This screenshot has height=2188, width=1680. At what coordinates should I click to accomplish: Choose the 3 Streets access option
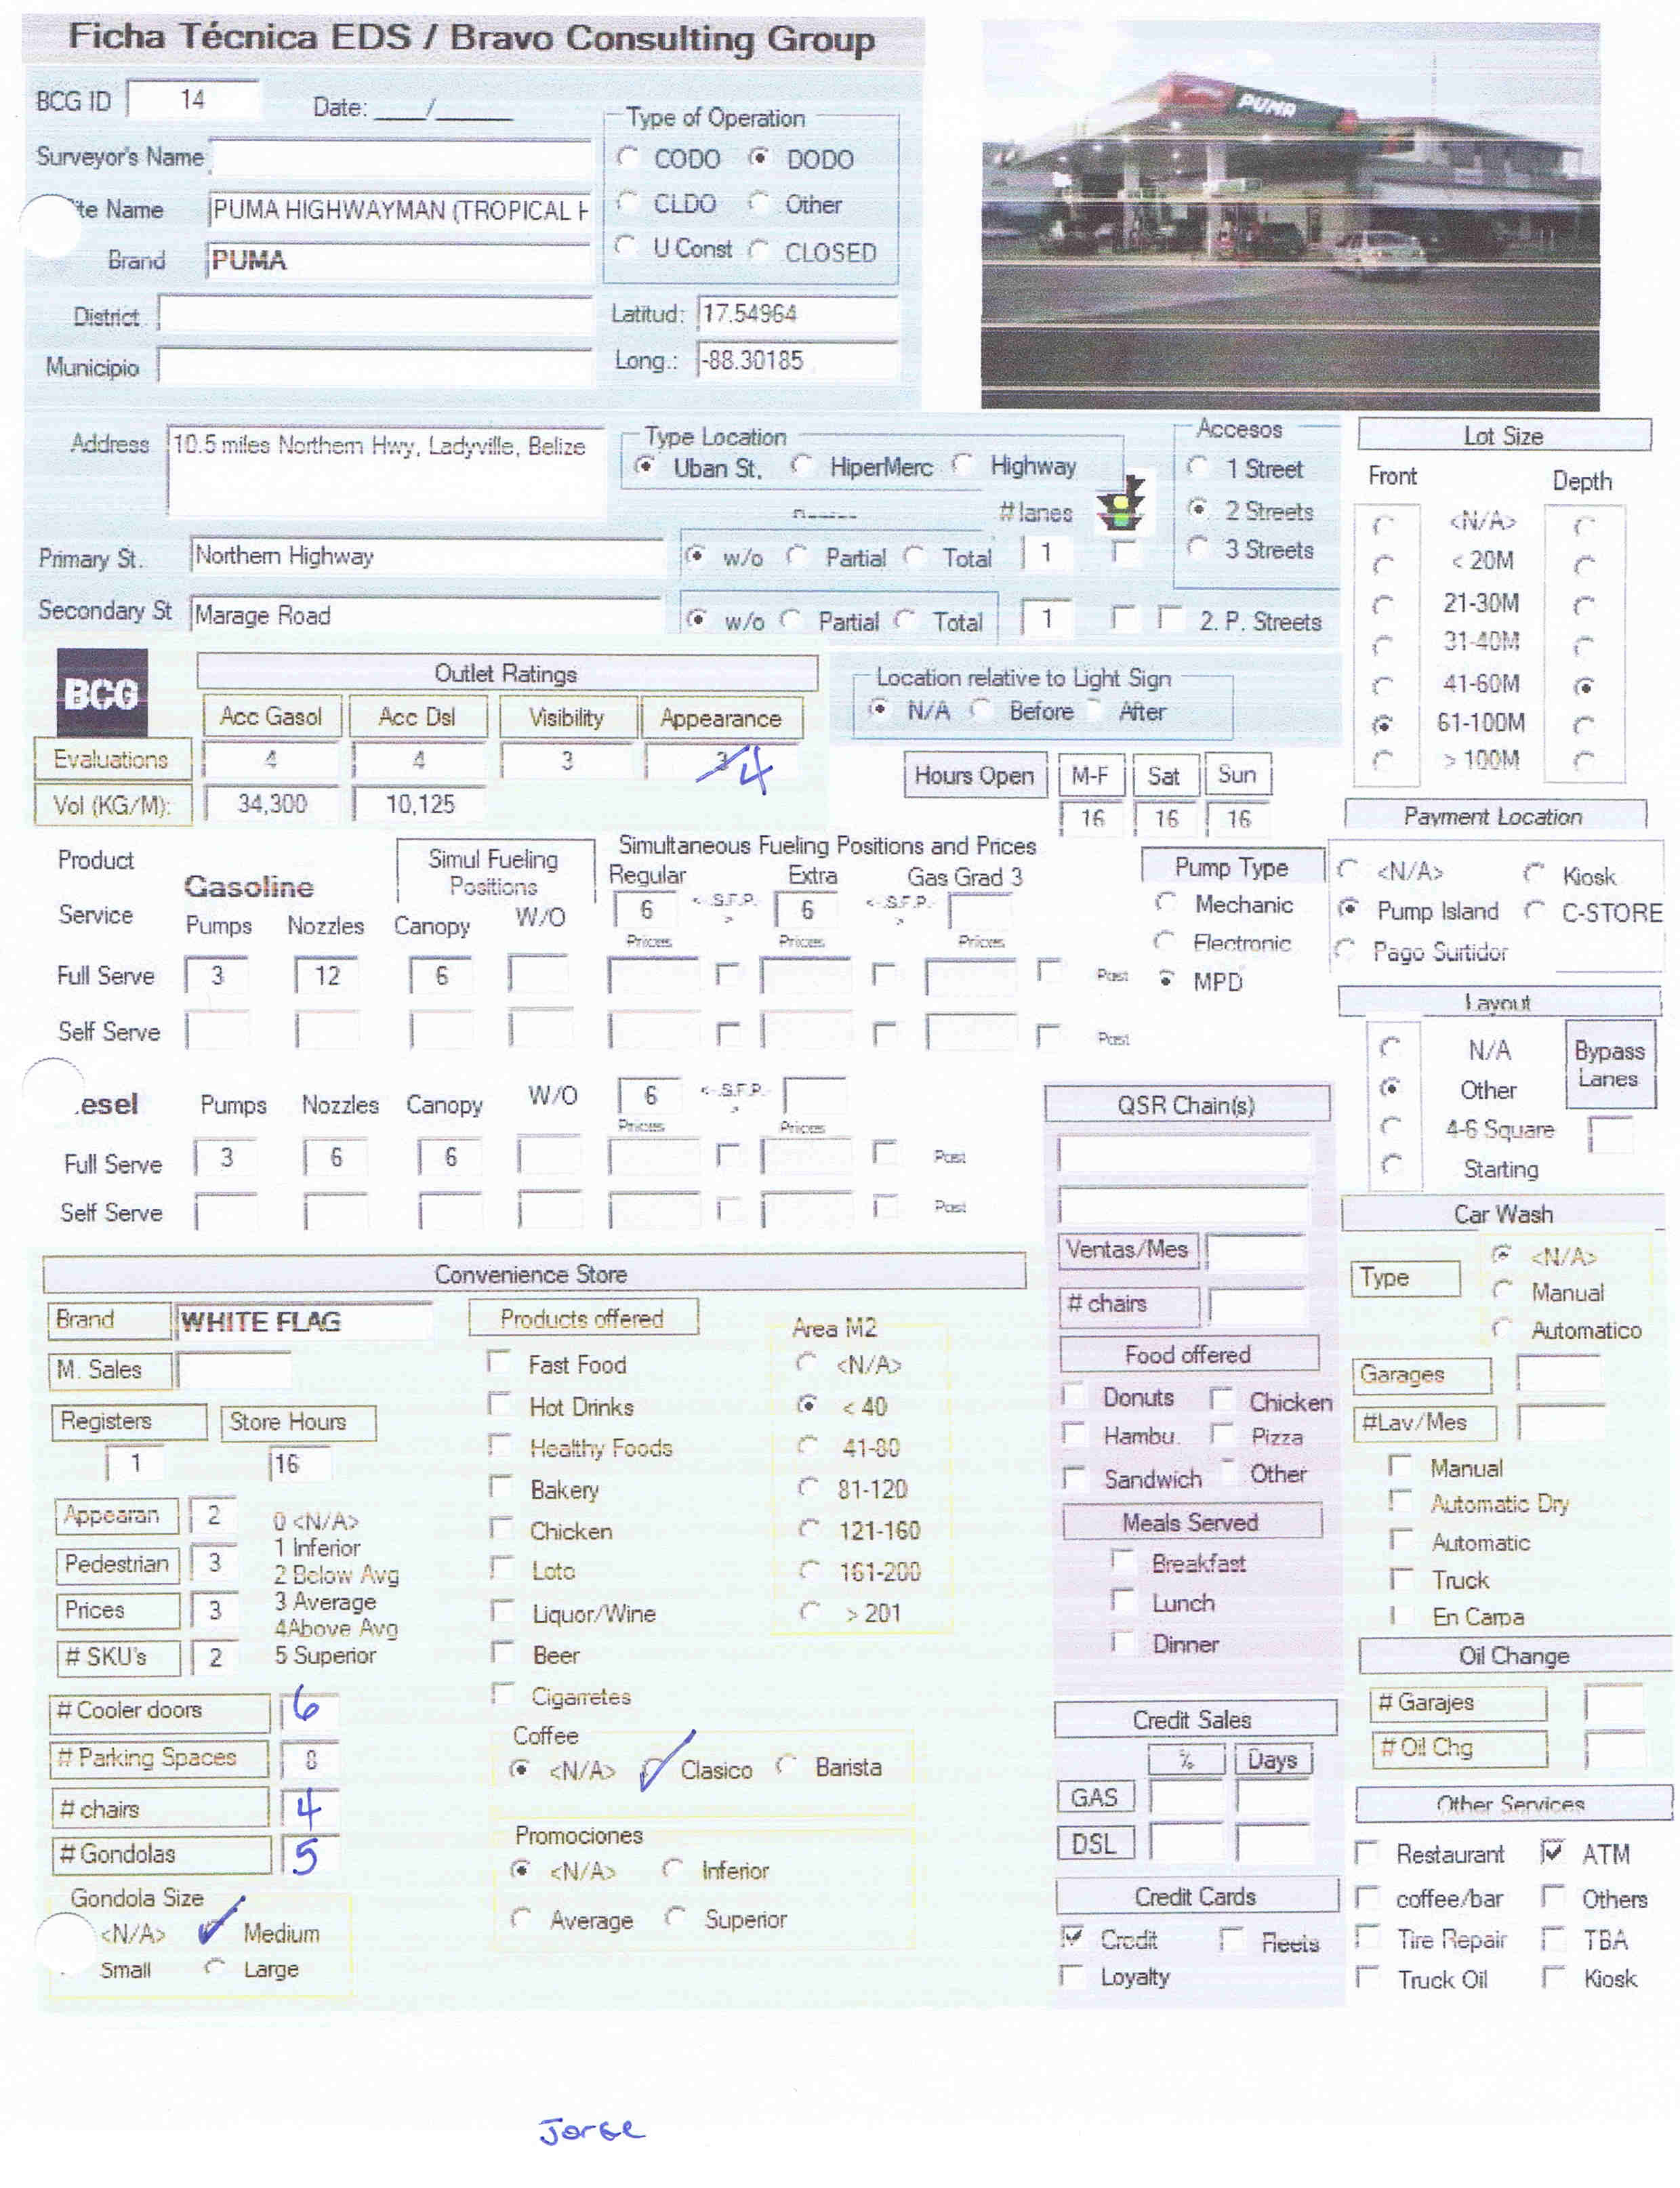point(1198,548)
